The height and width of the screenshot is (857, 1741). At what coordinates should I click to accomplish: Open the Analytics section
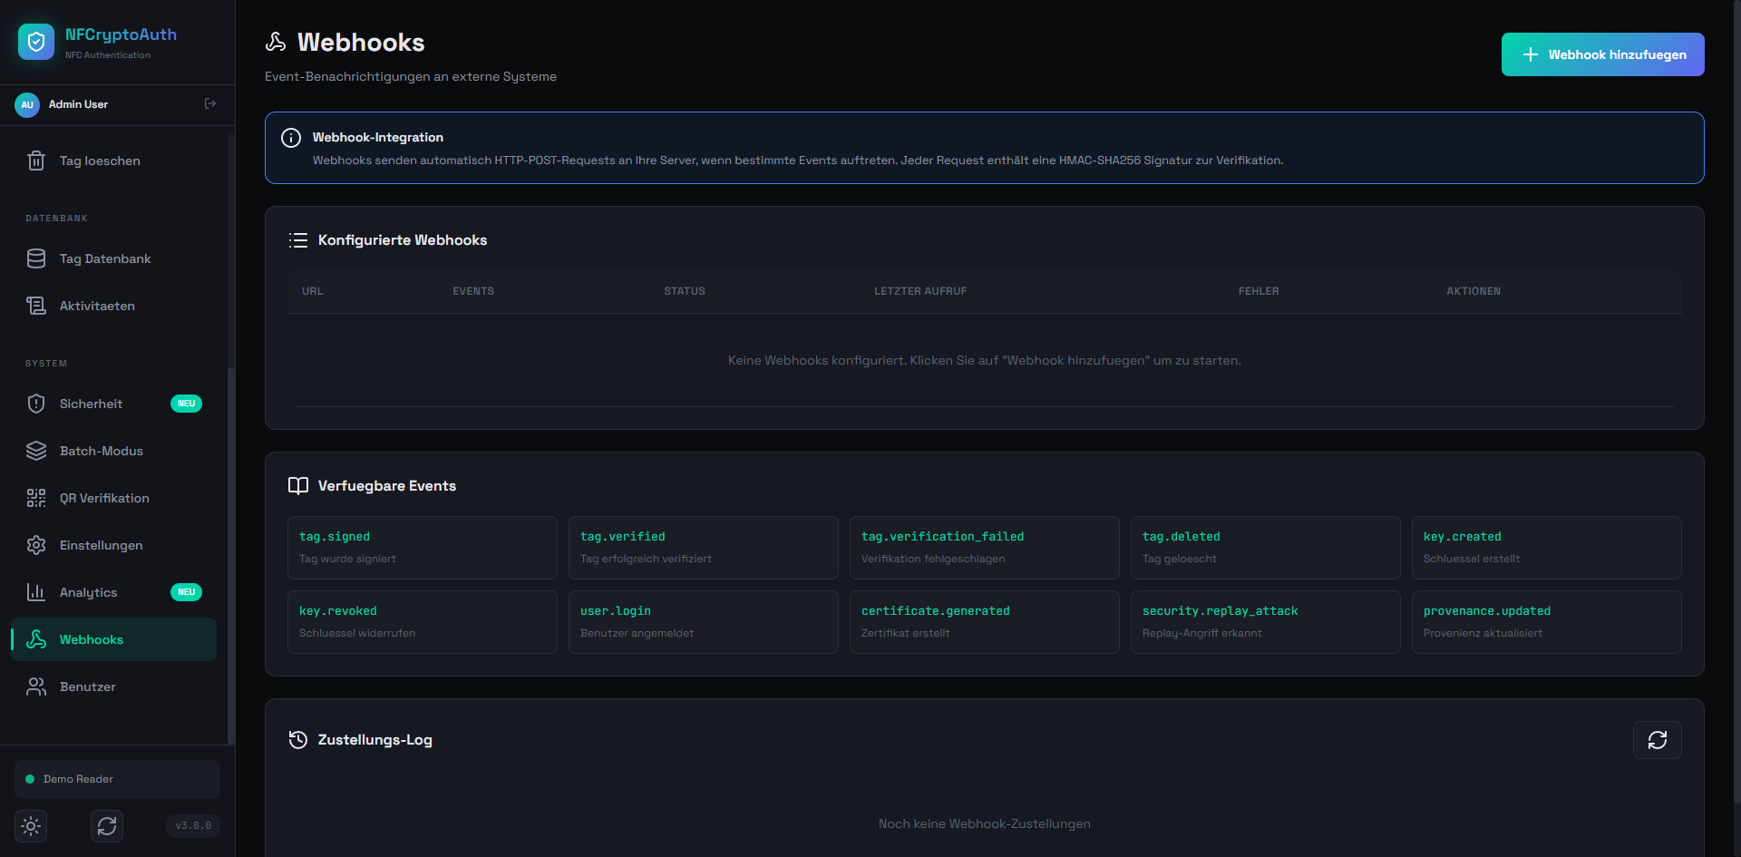[89, 592]
